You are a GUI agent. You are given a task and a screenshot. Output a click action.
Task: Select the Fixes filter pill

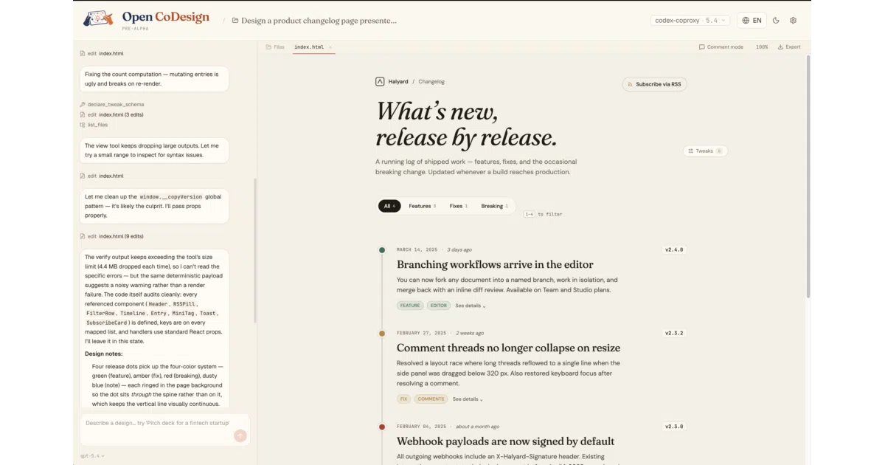pos(459,206)
